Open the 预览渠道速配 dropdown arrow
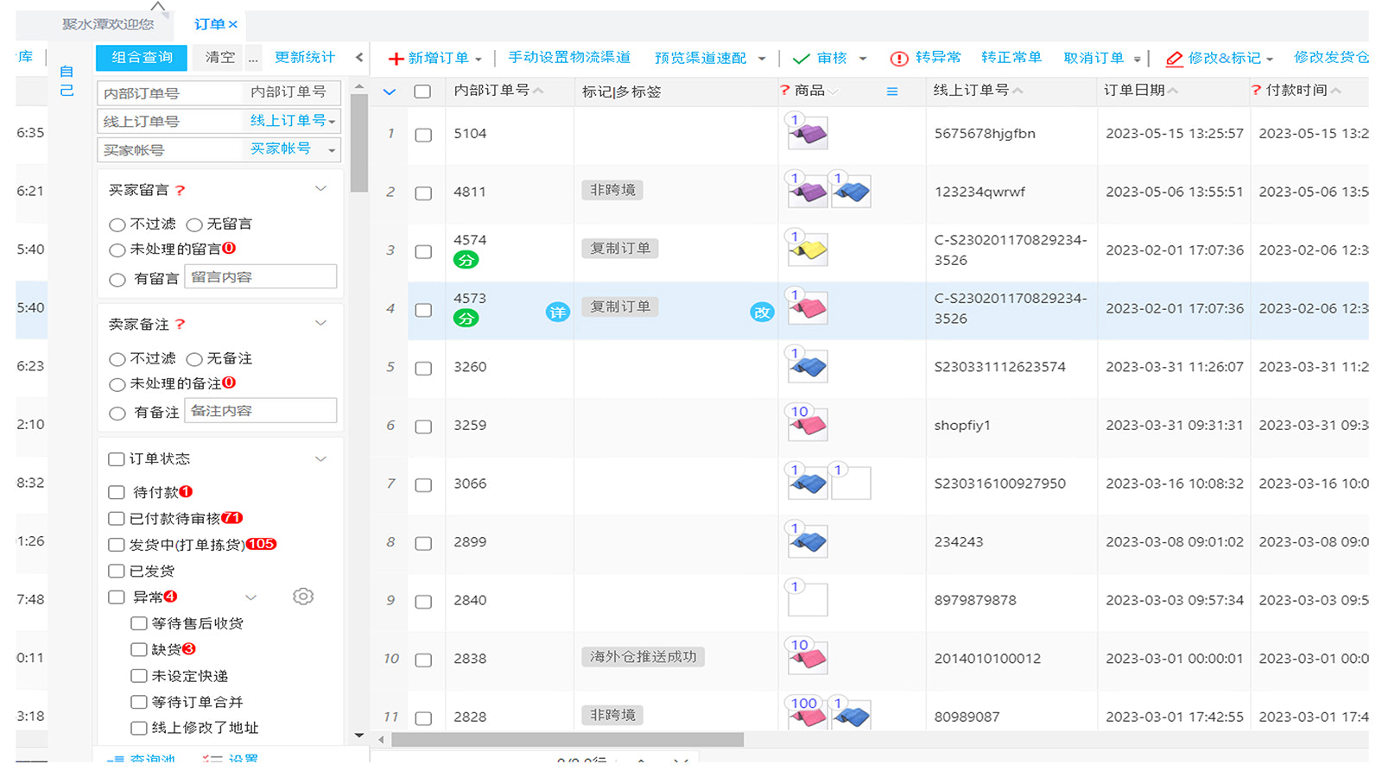Image resolution: width=1382 pixels, height=777 pixels. click(x=762, y=59)
